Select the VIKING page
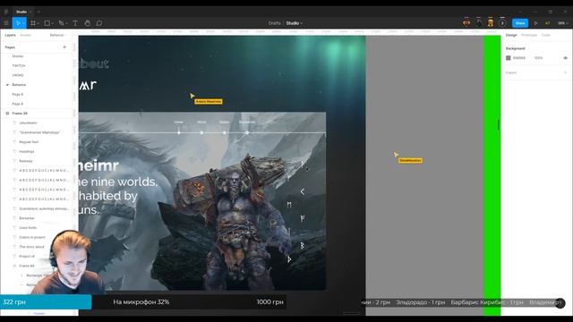Screen dimensions: 573x322 18,75
